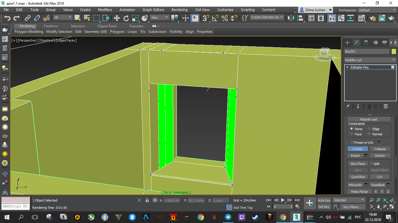Activate the Select and Move tool
398x223 pixels.
(x=117, y=18)
